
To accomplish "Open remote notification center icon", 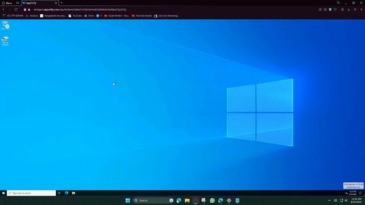I will click(x=360, y=193).
